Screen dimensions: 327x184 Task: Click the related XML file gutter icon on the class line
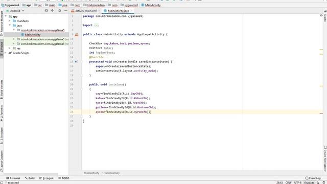tap(77, 34)
